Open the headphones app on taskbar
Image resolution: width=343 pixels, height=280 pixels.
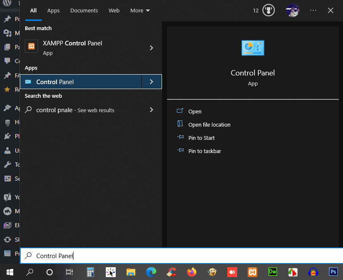point(313,272)
